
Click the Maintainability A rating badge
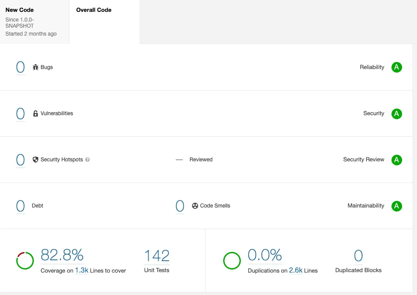pos(396,206)
